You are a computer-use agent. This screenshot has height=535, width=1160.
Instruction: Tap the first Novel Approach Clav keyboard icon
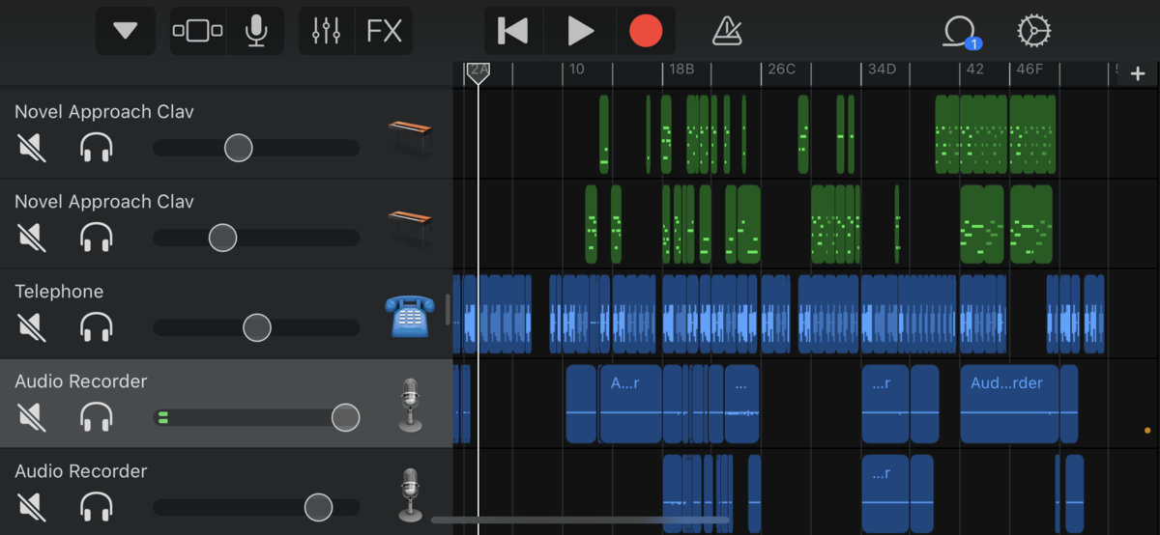[410, 135]
